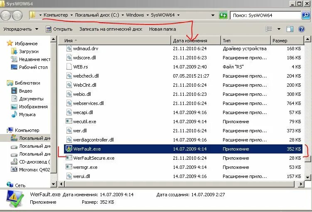Select the WebClnt.dll file name

click(x=85, y=85)
